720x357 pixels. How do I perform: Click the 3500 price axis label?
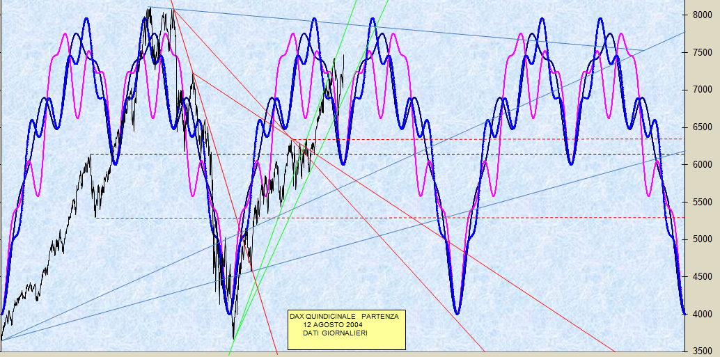[703, 351]
